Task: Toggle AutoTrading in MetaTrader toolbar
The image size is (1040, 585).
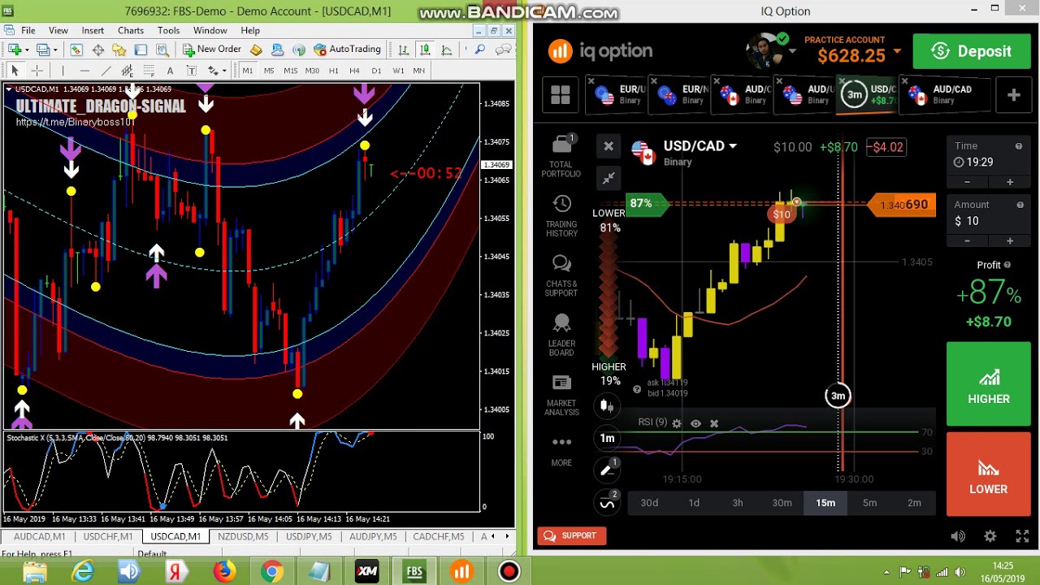Action: (x=347, y=50)
